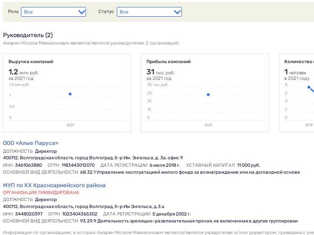
Task: Select the Директор position under МУП по КХ
Action: tap(46, 200)
